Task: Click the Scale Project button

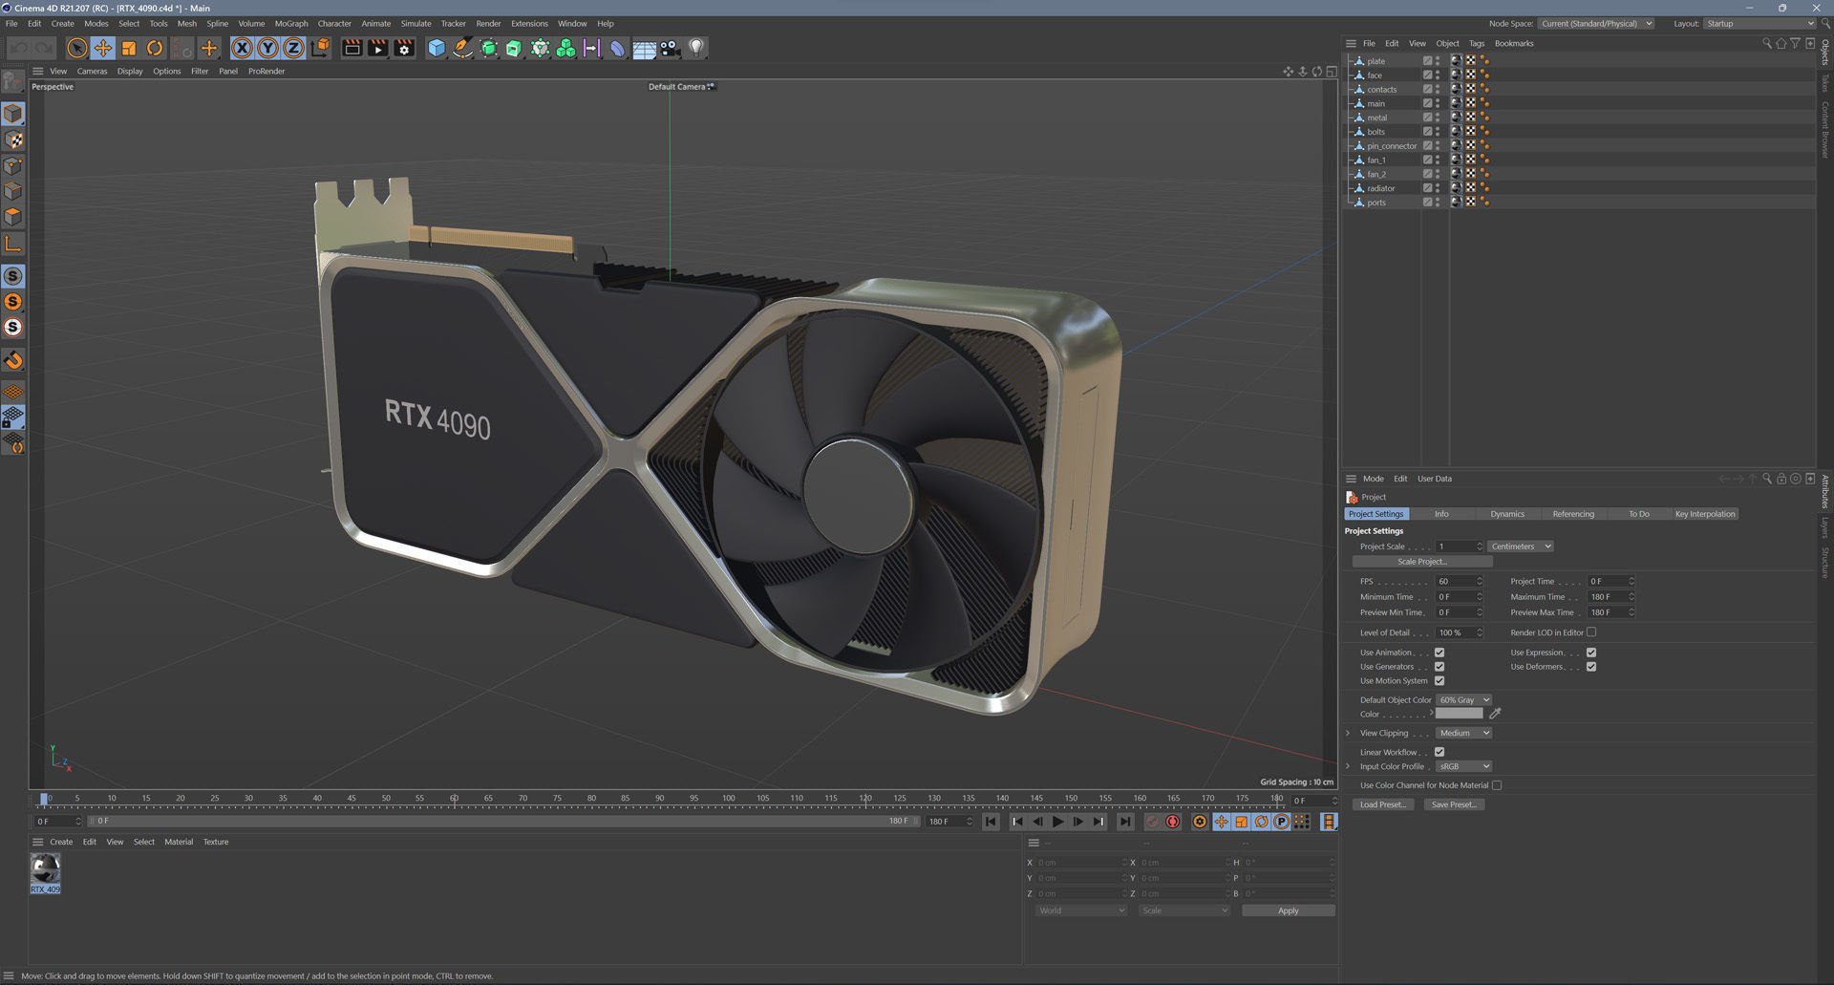Action: point(1422,562)
